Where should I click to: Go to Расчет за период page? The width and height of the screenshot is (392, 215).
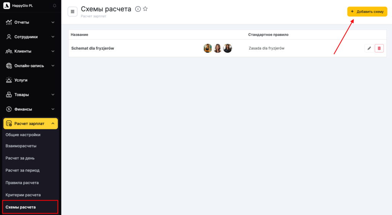pos(22,170)
